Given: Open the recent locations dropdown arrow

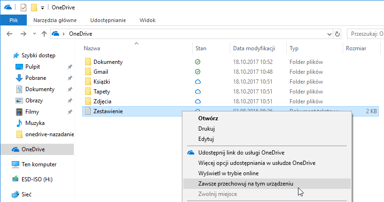Looking at the screenshot, I should pyautogui.click(x=34, y=34).
